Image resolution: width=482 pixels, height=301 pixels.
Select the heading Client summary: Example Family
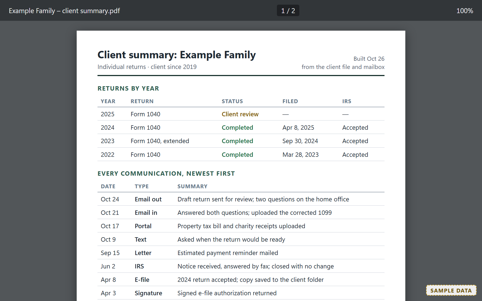click(x=177, y=55)
